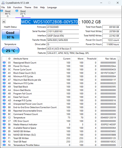Open the Edit menu
Image resolution: width=122 pixels, height=148 pixels.
click(x=9, y=7)
